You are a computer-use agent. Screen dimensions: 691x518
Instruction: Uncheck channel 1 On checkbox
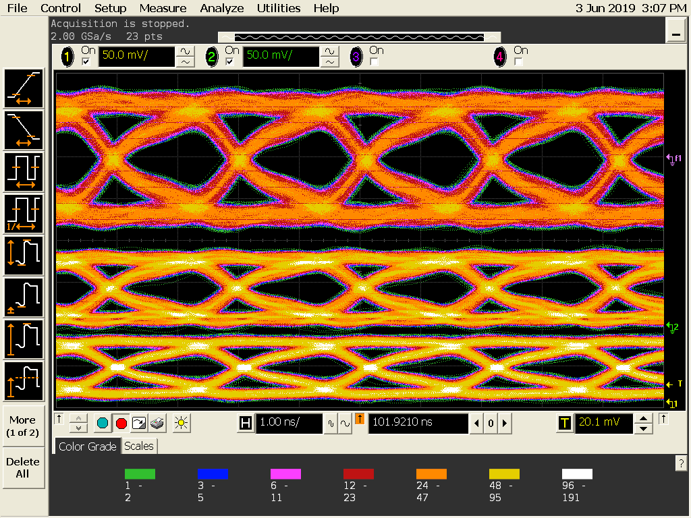(86, 61)
